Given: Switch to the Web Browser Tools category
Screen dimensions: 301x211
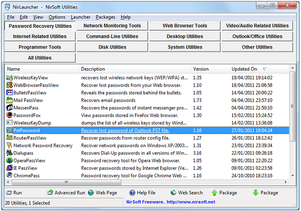Looking at the screenshot, I should 185,26.
